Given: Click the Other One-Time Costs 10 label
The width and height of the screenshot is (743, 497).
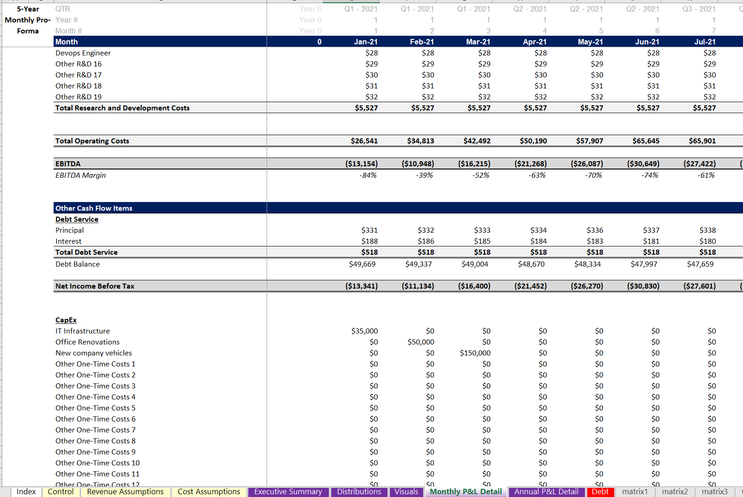Looking at the screenshot, I should pos(98,463).
